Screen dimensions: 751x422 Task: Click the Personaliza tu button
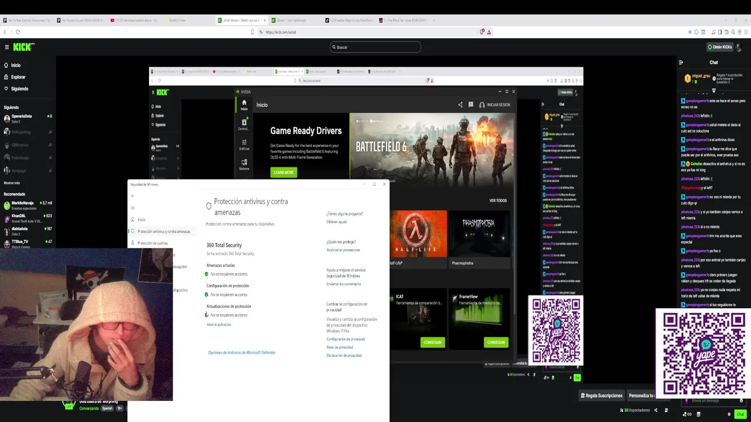642,396
